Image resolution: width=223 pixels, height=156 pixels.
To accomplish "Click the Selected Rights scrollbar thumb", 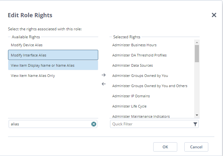I will coord(197,53).
